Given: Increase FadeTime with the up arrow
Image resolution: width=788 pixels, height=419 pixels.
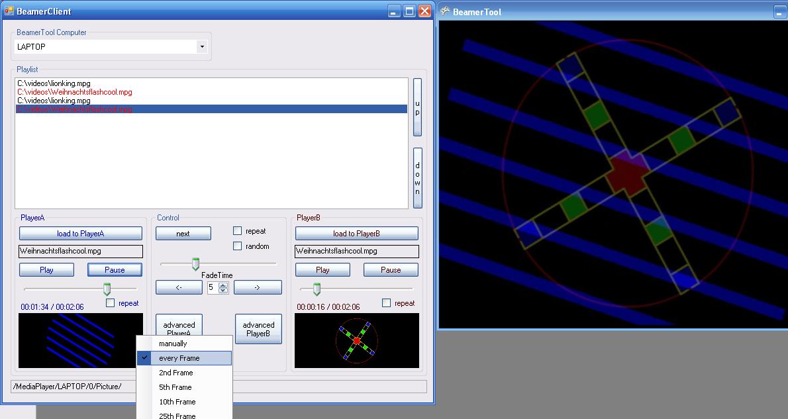Looking at the screenshot, I should pos(223,285).
